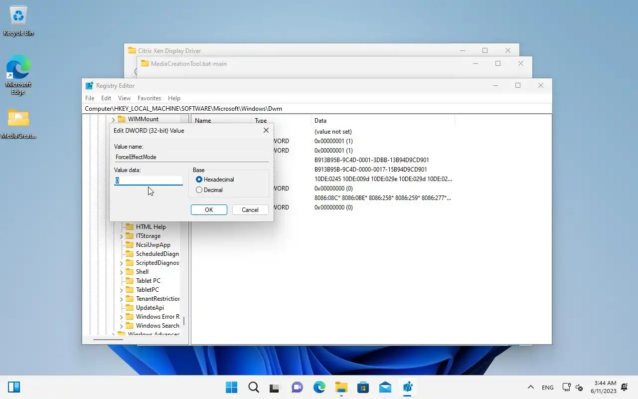
Task: Open the File menu in Registry Editor
Action: [90, 98]
